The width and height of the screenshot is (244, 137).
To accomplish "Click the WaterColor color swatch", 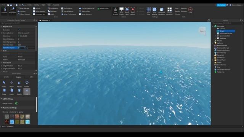I will [x=19, y=36].
